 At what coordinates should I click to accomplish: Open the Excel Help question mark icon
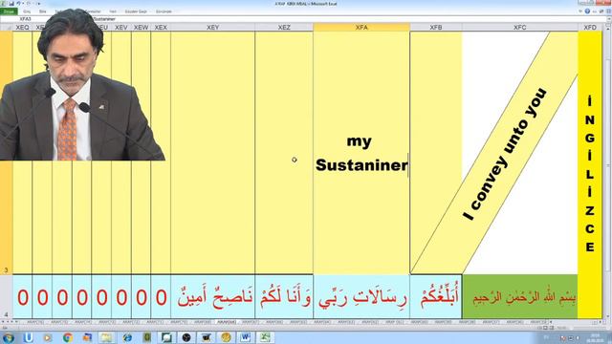587,11
